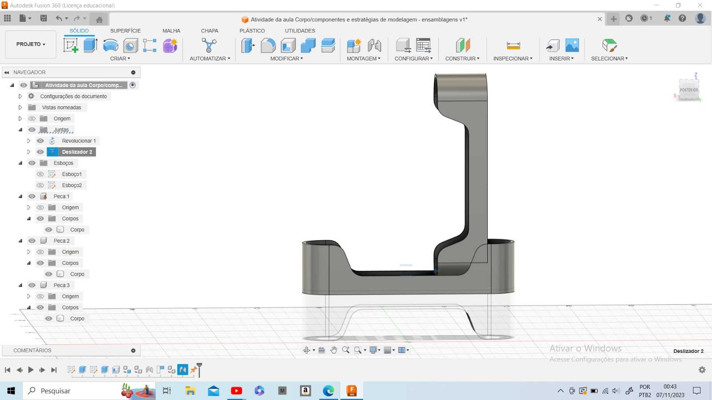712x400 pixels.
Task: Click the Insert Canvas image icon
Action: pyautogui.click(x=572, y=45)
